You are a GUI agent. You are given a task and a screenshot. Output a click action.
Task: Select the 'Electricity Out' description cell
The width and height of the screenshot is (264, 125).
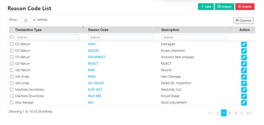pos(171,89)
